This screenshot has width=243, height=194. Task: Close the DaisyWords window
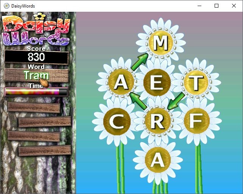tap(234, 6)
